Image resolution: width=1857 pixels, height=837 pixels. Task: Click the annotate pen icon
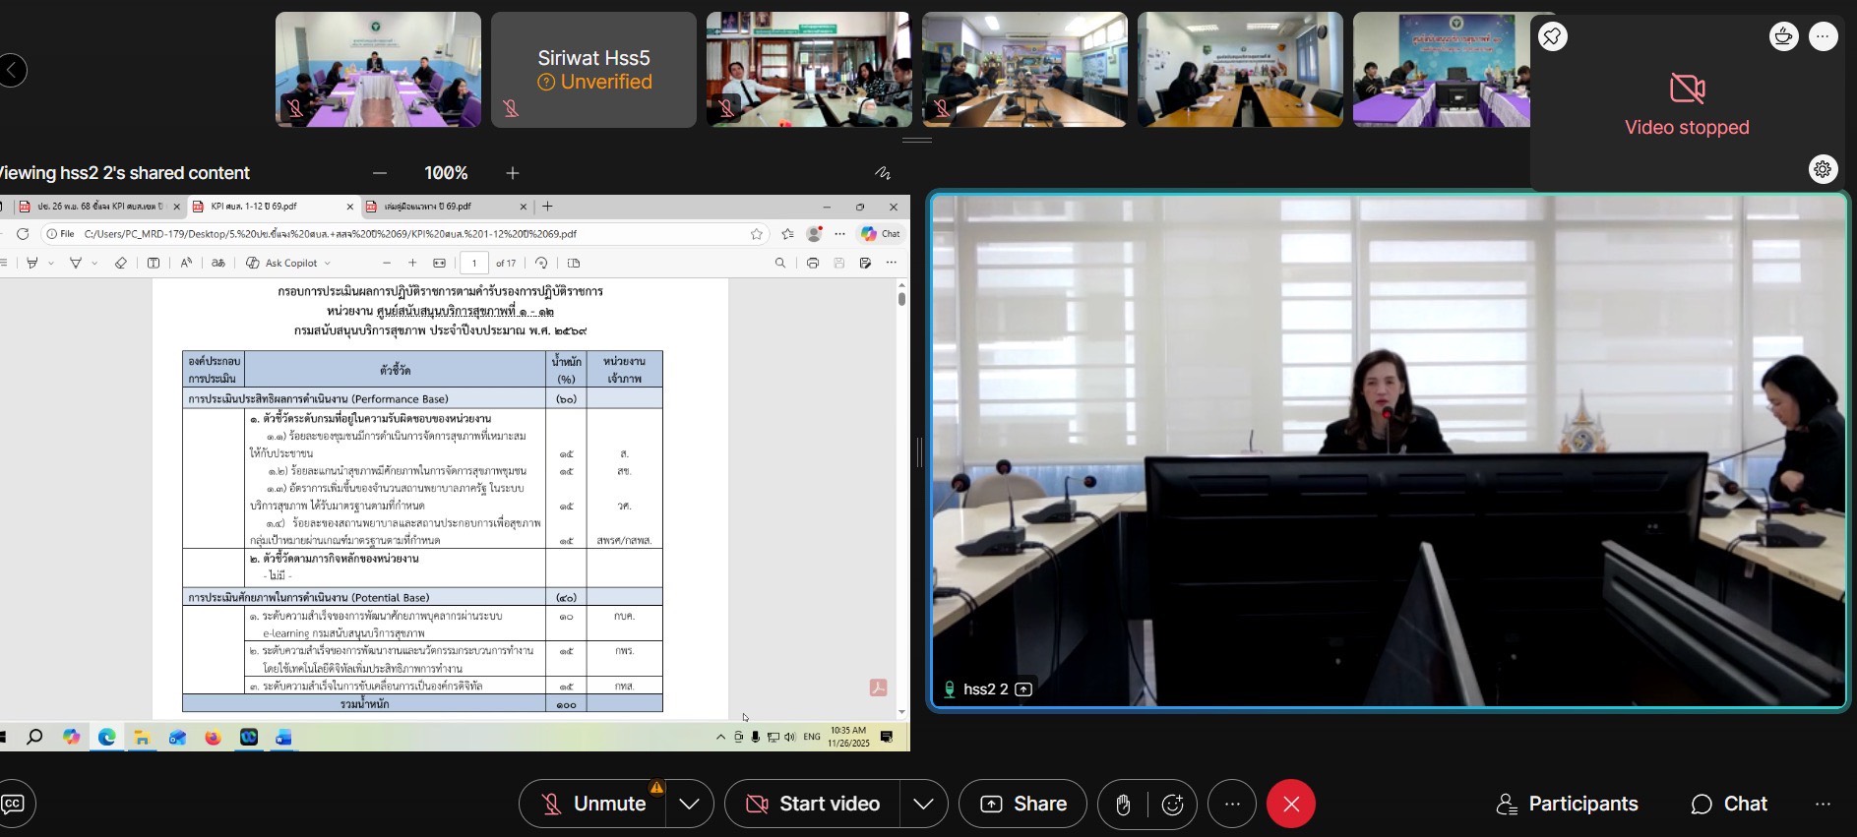click(883, 173)
